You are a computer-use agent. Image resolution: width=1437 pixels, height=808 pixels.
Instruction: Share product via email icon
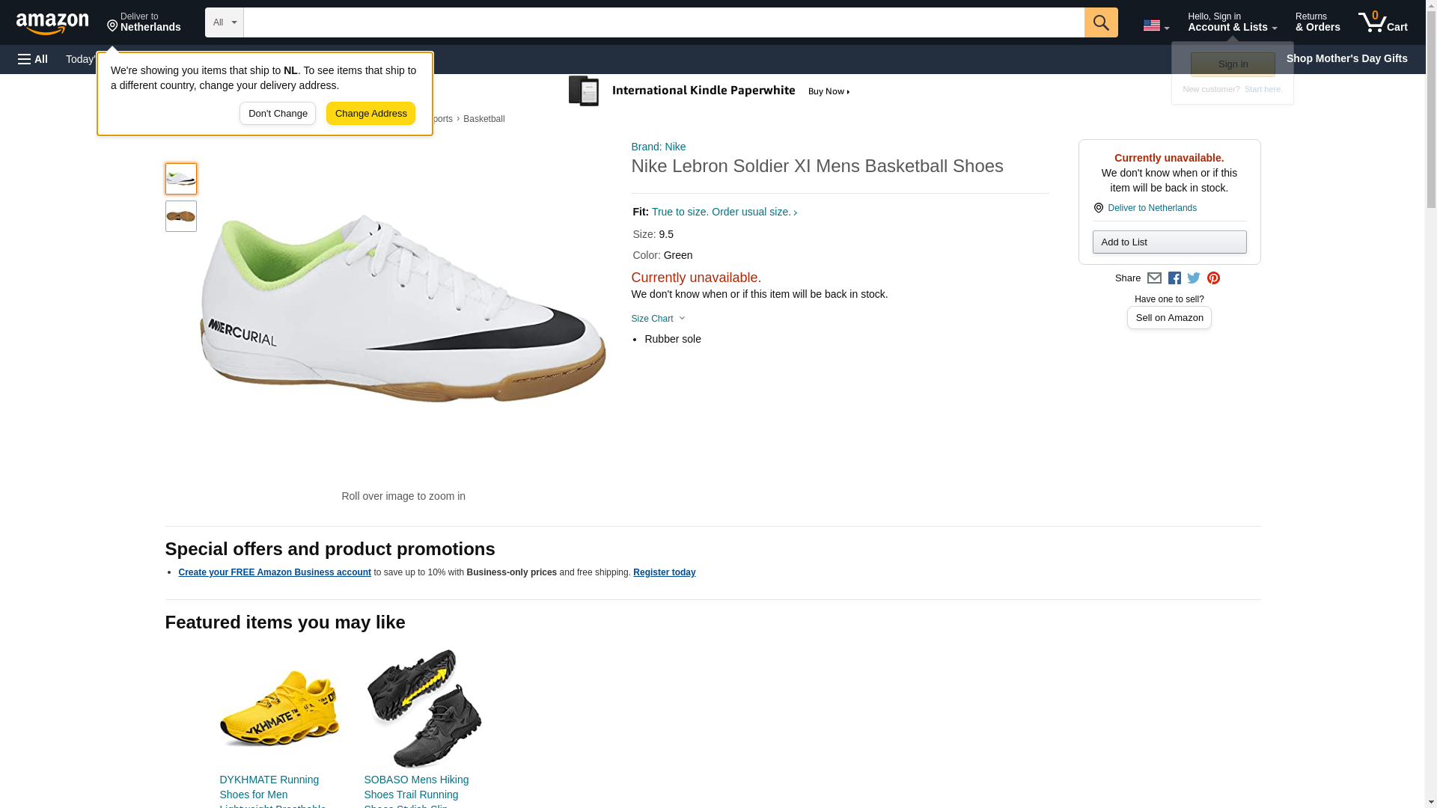(1154, 278)
